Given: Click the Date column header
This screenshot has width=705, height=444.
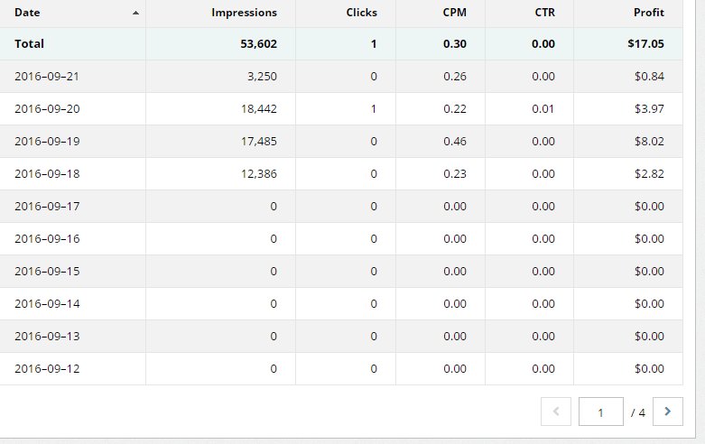Looking at the screenshot, I should tap(29, 13).
